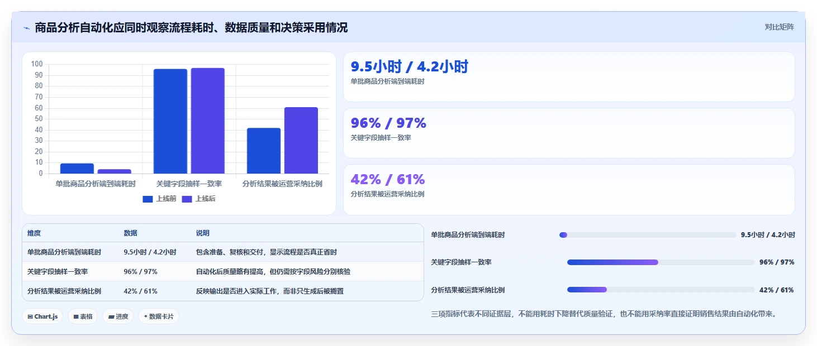Screen dimensions: 817x346
Task: Toggle the 上线后 legend swatch
Action: point(187,199)
